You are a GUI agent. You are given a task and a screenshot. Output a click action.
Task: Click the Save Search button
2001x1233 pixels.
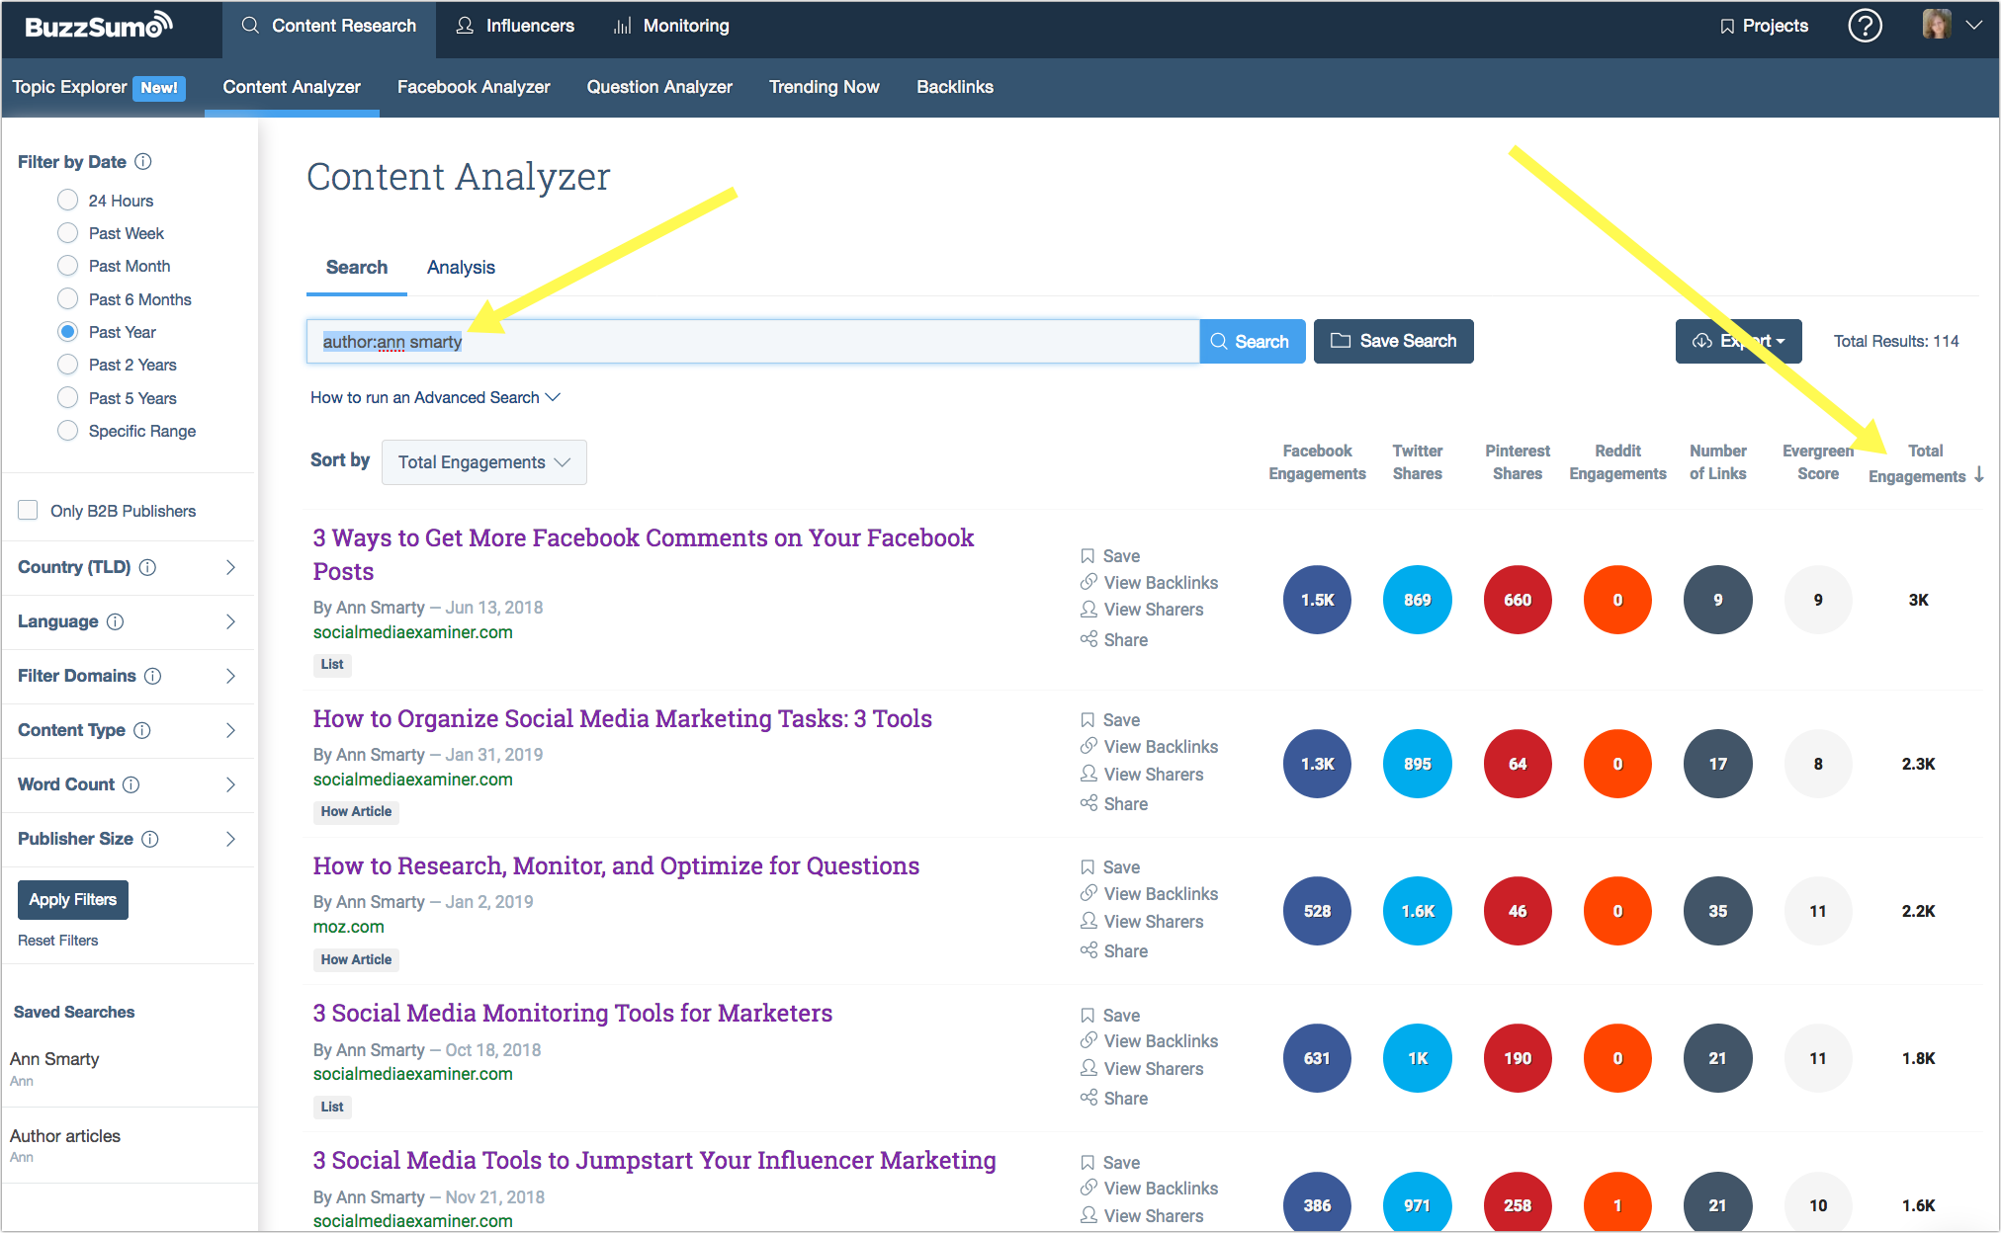coord(1393,341)
